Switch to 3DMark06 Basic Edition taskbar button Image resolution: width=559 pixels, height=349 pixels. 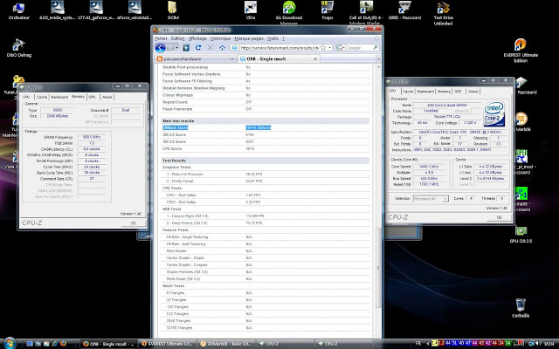[x=225, y=344]
